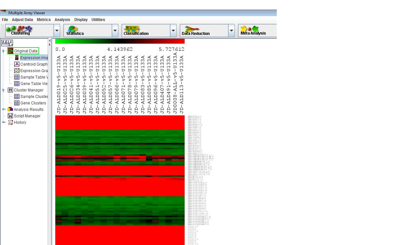Expand the Analysis Results tree node
The image size is (410, 245).
[4, 110]
